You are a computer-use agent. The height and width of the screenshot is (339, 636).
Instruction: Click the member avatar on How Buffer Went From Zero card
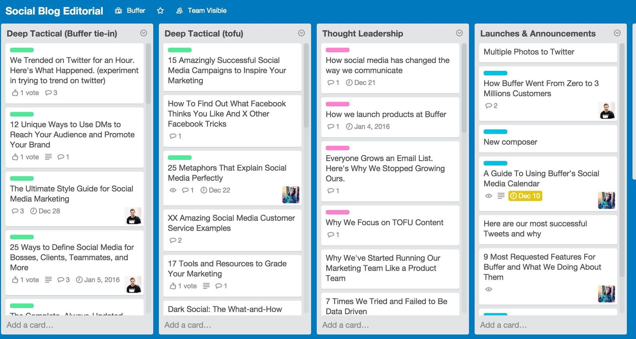[607, 111]
